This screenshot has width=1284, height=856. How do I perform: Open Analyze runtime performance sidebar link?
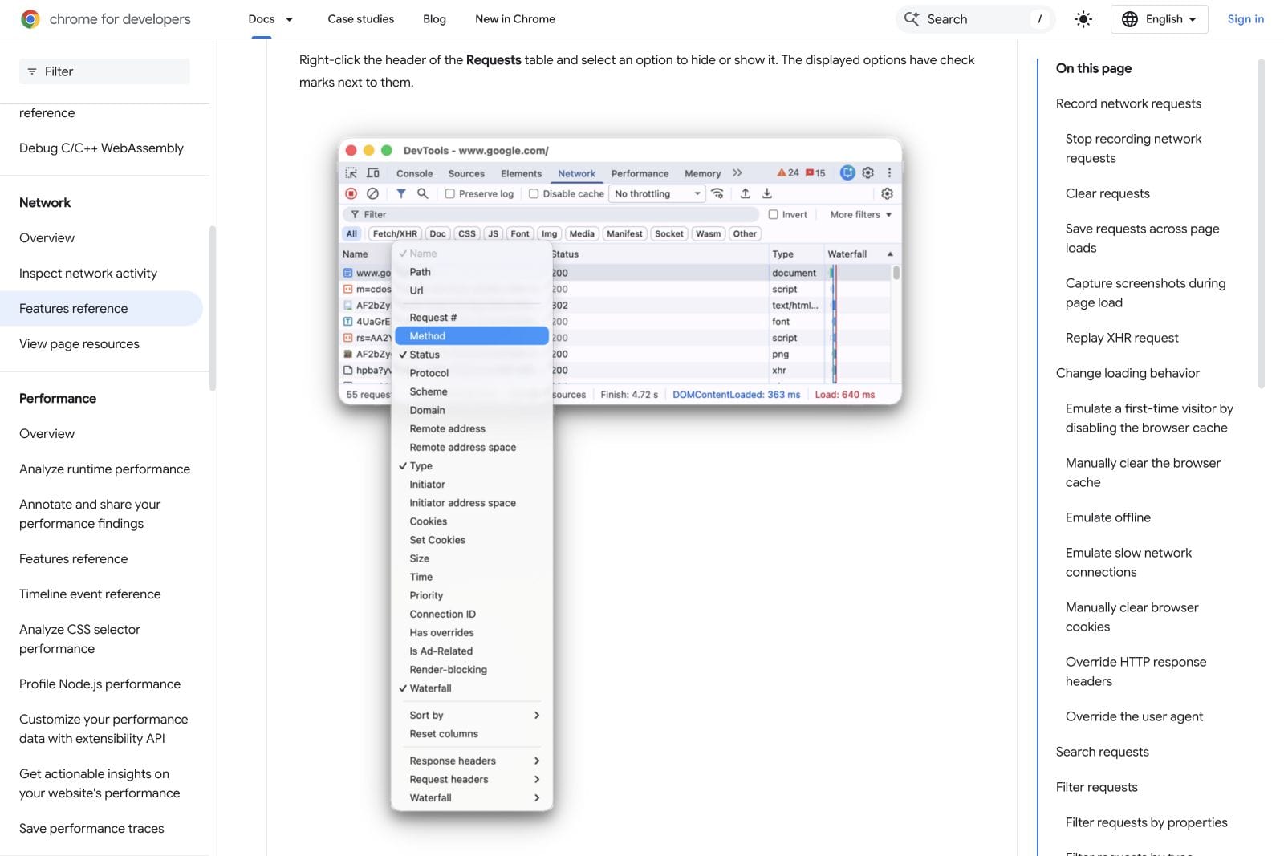coord(105,469)
